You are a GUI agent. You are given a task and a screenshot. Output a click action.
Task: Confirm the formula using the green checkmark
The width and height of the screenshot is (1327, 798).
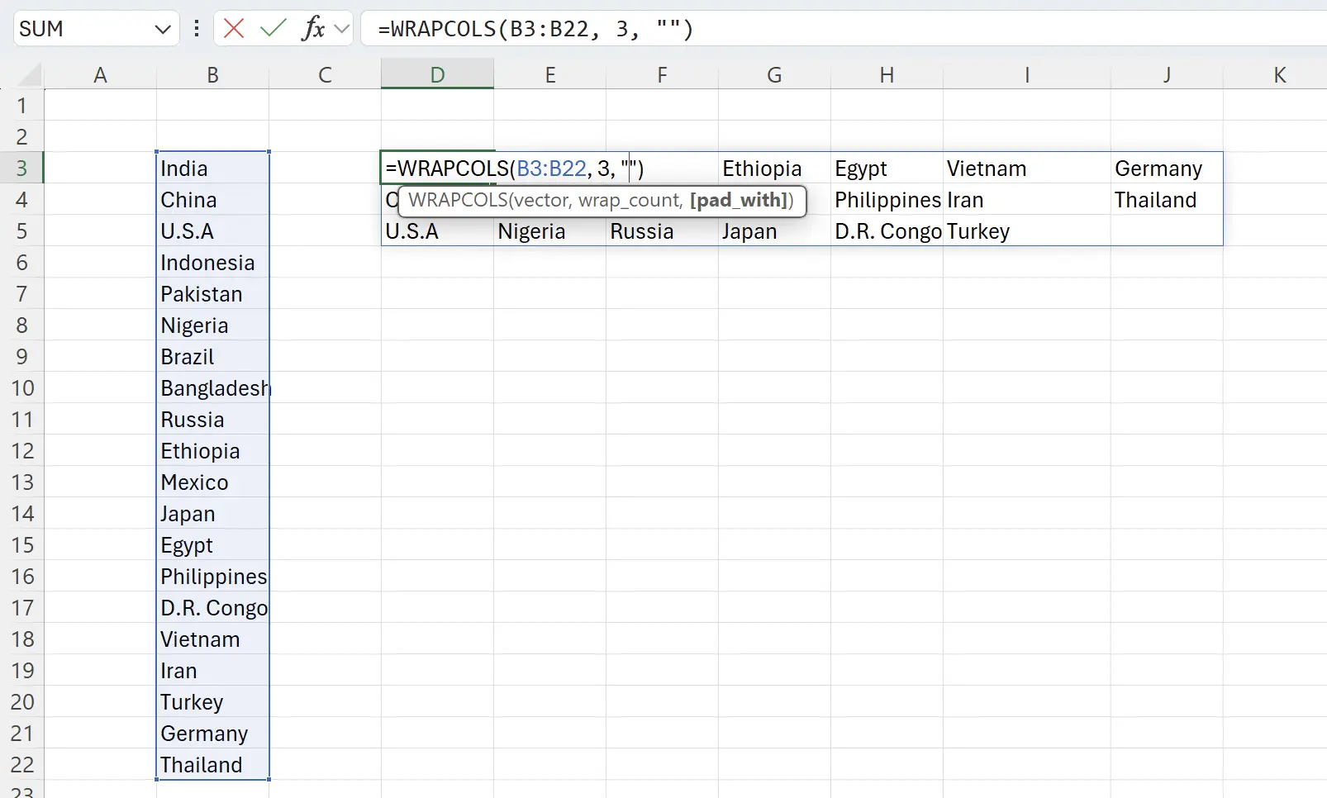[273, 28]
